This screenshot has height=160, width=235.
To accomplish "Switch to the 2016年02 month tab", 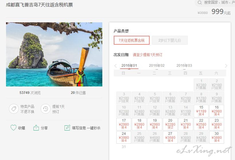I will [x=156, y=66].
